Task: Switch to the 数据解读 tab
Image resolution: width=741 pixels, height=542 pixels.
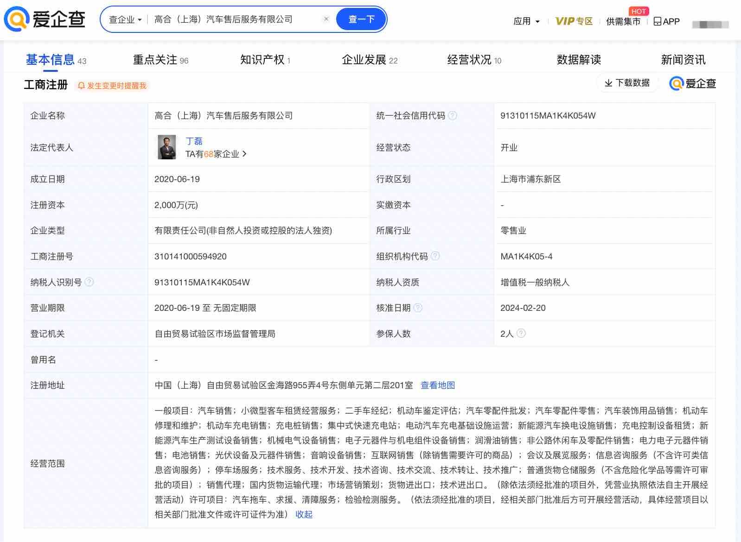Action: [x=579, y=60]
